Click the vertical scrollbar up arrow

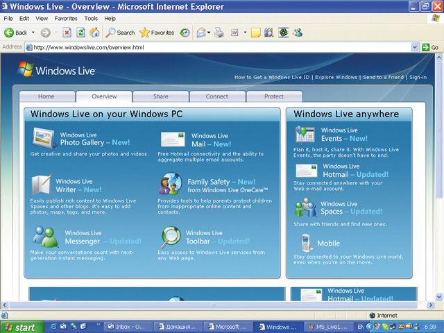439,58
